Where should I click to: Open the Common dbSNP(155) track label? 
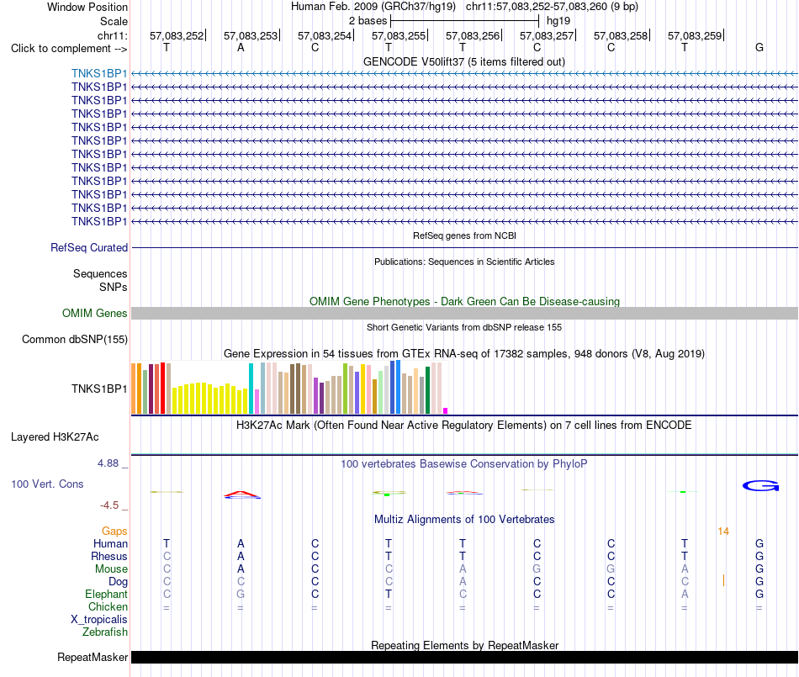tap(75, 339)
